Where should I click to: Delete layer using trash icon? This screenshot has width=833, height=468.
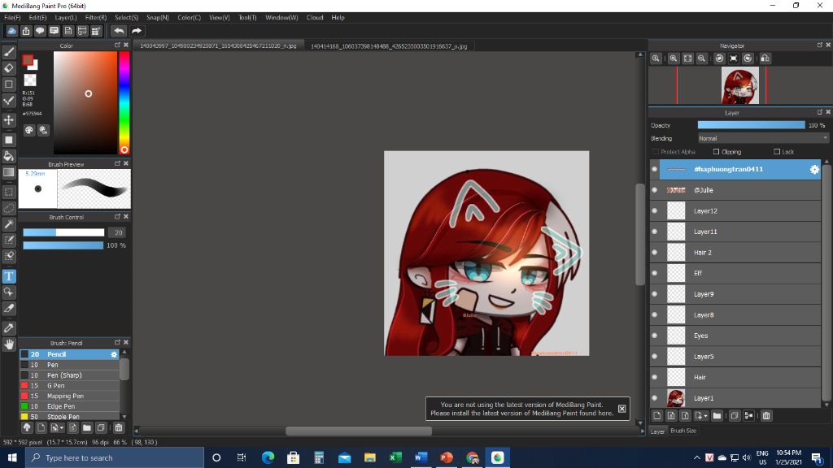(766, 415)
